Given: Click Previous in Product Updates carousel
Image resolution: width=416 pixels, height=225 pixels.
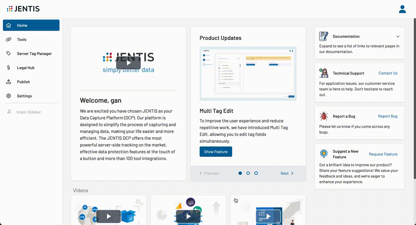Looking at the screenshot, I should coord(209,173).
